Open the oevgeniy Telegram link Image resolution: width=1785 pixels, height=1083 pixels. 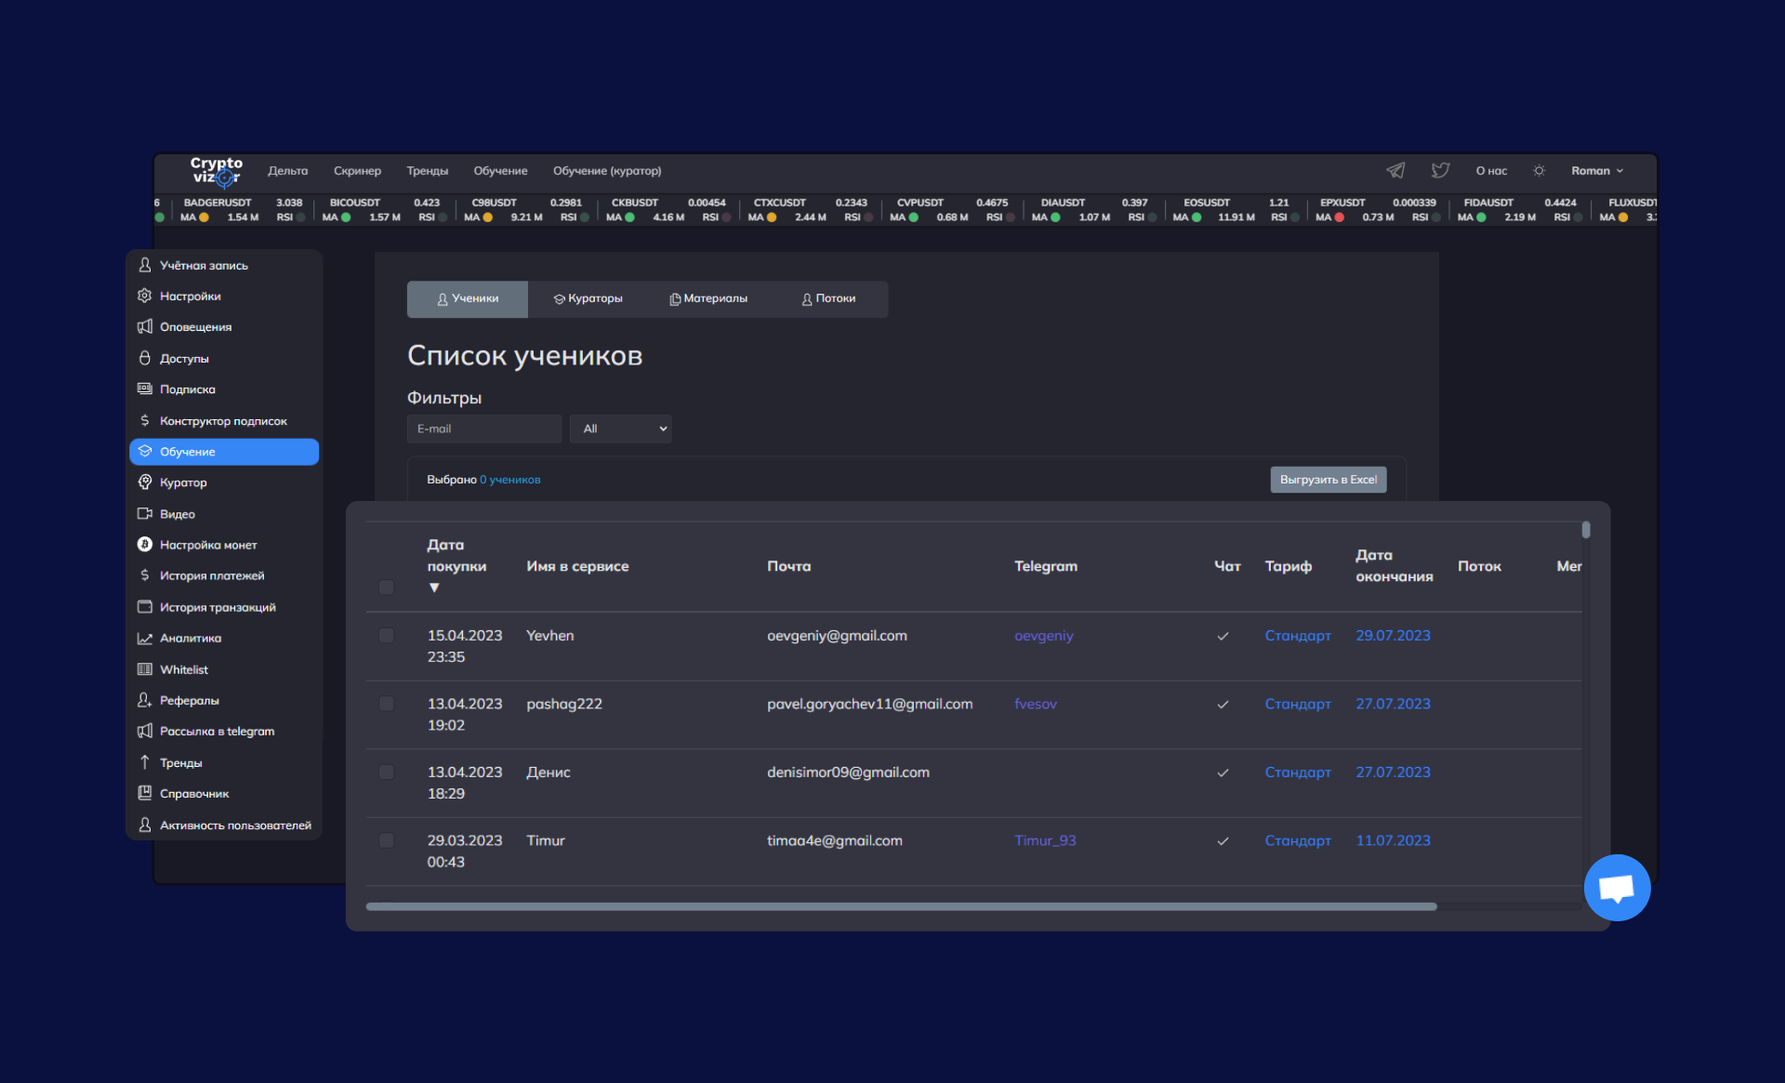point(1043,636)
